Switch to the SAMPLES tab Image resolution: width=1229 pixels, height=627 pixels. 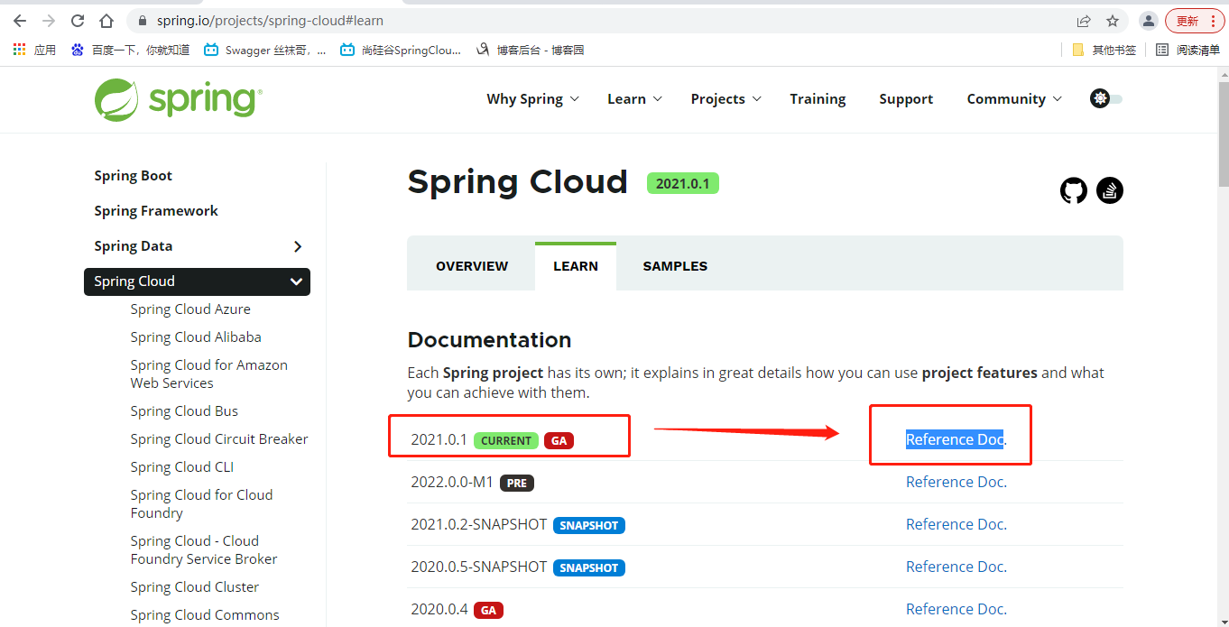point(675,266)
